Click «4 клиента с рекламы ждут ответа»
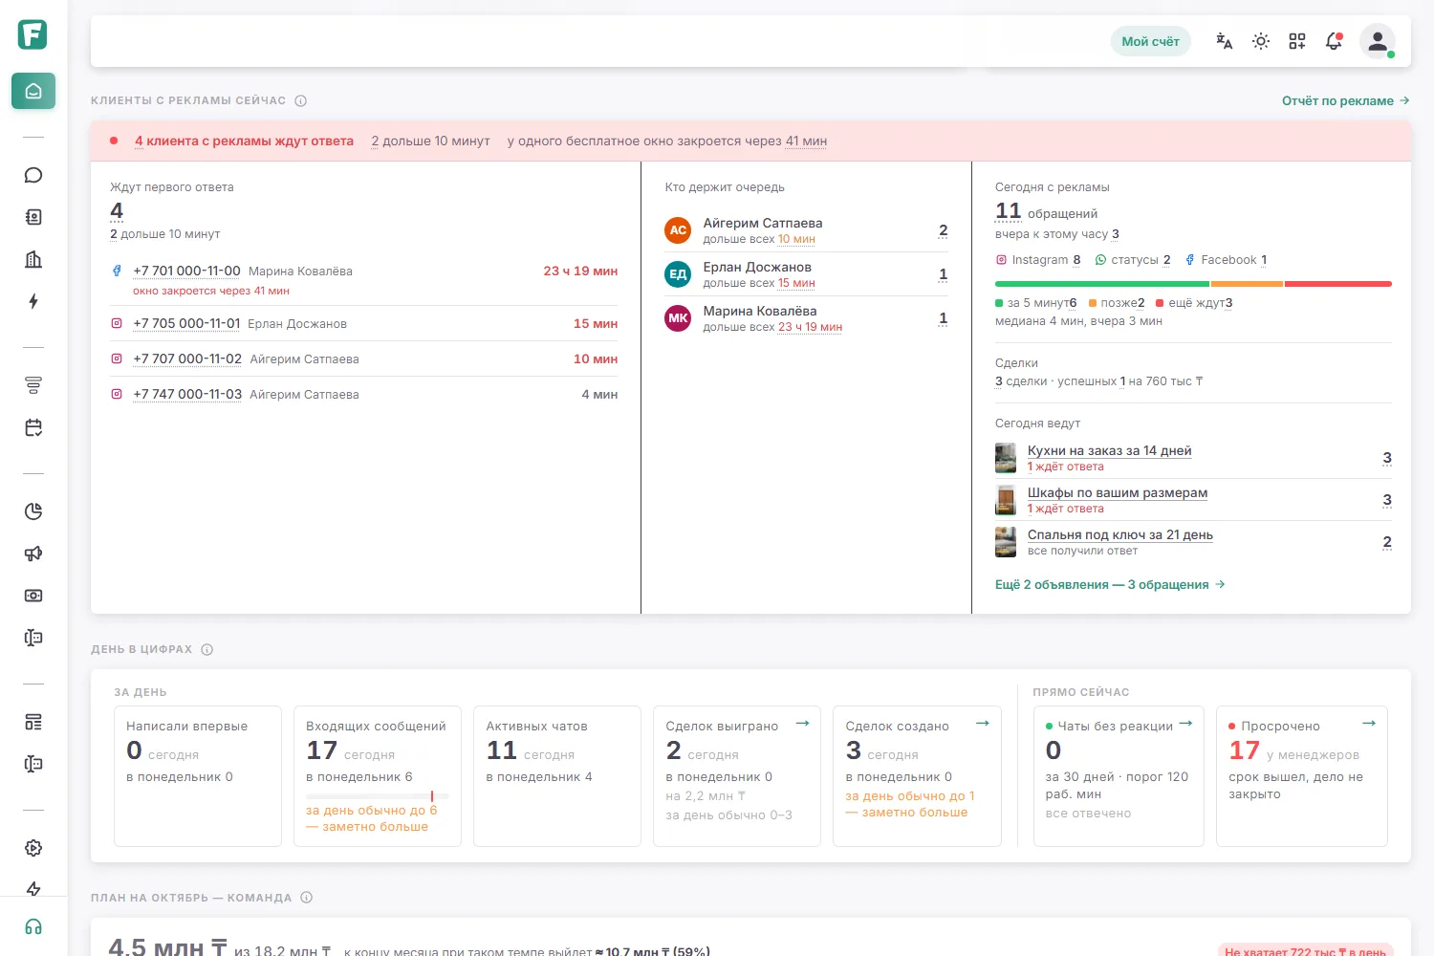Screen dimensions: 1434x956 pyautogui.click(x=244, y=141)
